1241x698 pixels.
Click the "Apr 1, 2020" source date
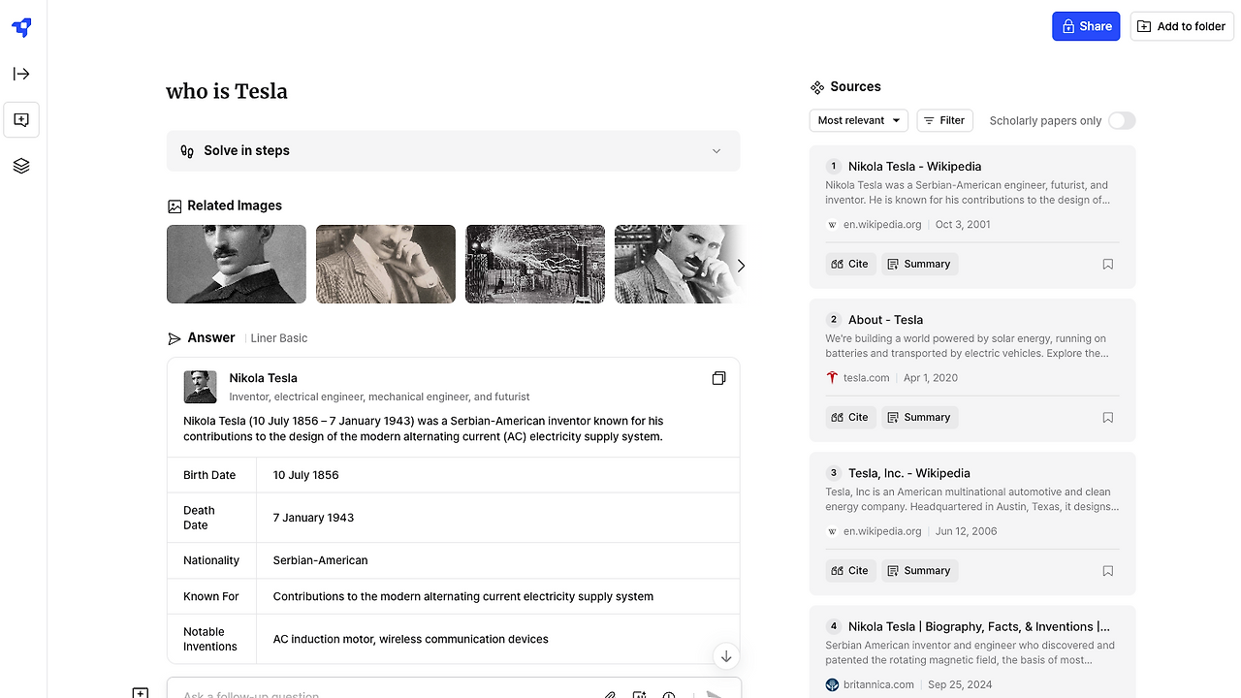[x=931, y=378]
